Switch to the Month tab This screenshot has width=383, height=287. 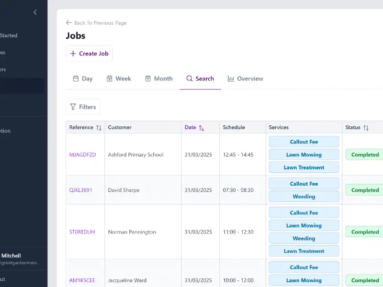click(x=159, y=78)
